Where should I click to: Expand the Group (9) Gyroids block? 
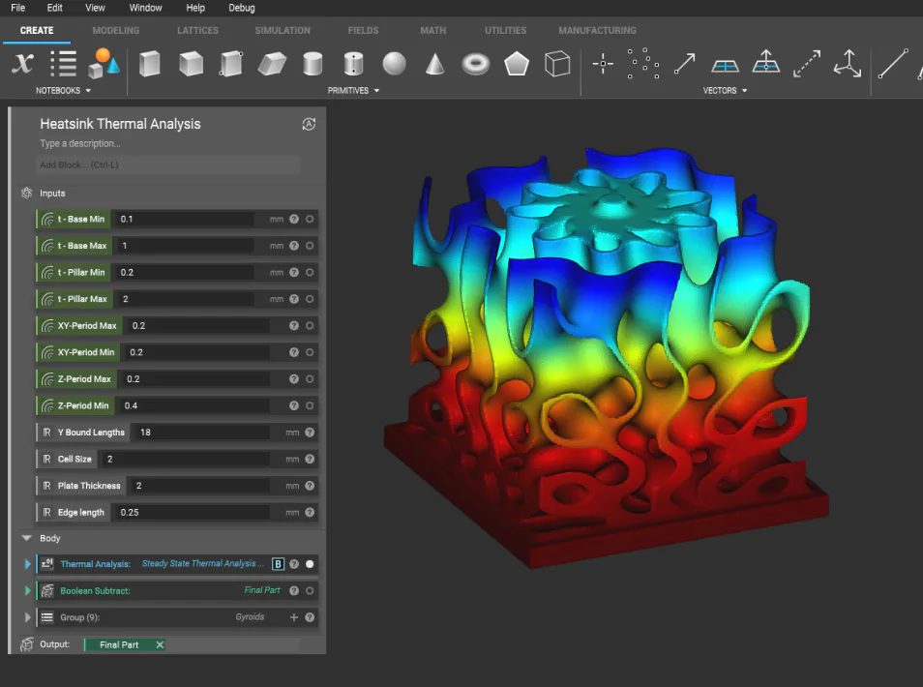pyautogui.click(x=27, y=617)
